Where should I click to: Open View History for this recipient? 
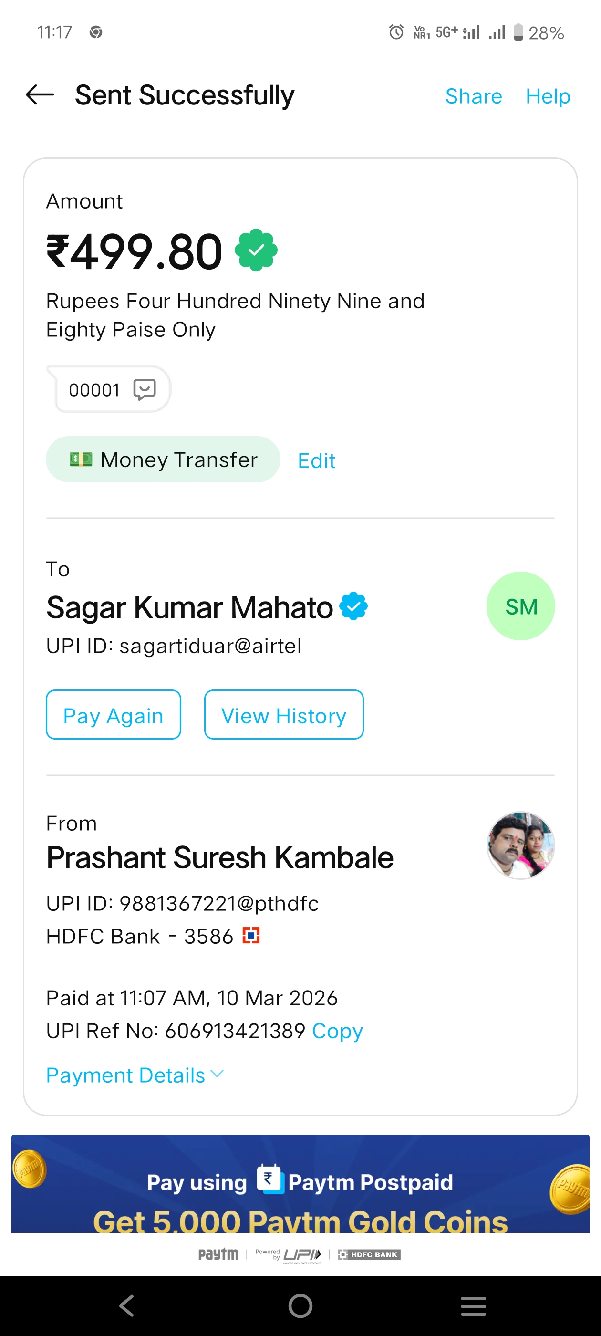(x=284, y=715)
